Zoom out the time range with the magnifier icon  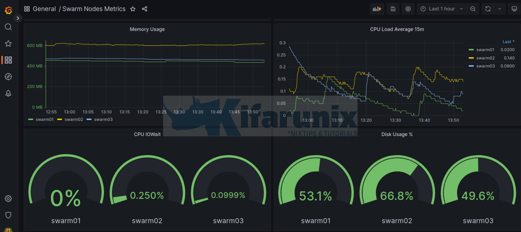(473, 9)
